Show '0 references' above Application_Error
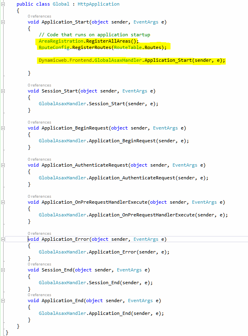The height and width of the screenshot is (336, 248). 39,234
